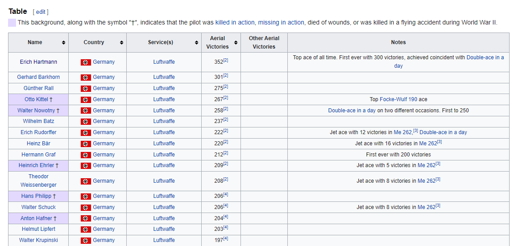Screen dimensions: 510x246
Task: Open Luftwaffe link in Walter Krupinski's row
Action: (x=164, y=240)
